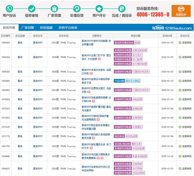The height and width of the screenshot is (176, 194).
Task: Open video icon for 中控显示屏有黑点 complaint
Action: [102, 158]
